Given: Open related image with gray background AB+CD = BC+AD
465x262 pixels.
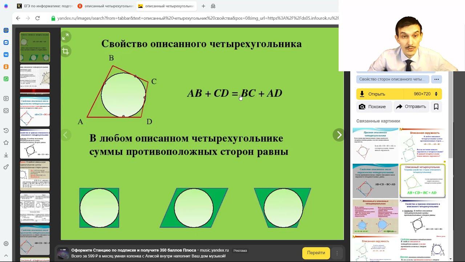Looking at the screenshot, I should point(376,181).
